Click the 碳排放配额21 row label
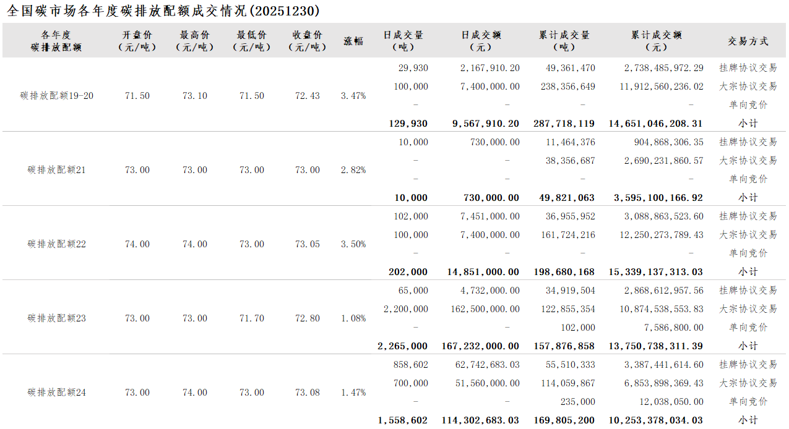789x429 pixels. pyautogui.click(x=57, y=170)
